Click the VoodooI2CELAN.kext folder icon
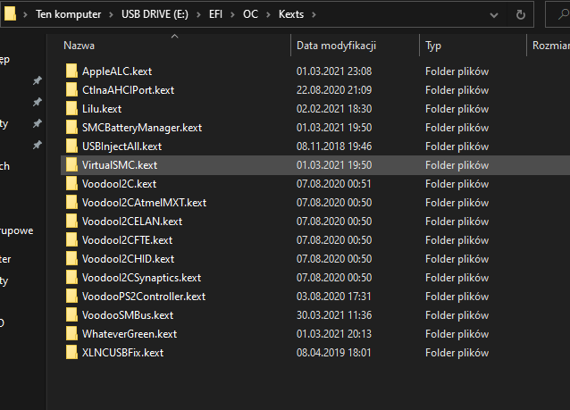The image size is (570, 410). (71, 221)
